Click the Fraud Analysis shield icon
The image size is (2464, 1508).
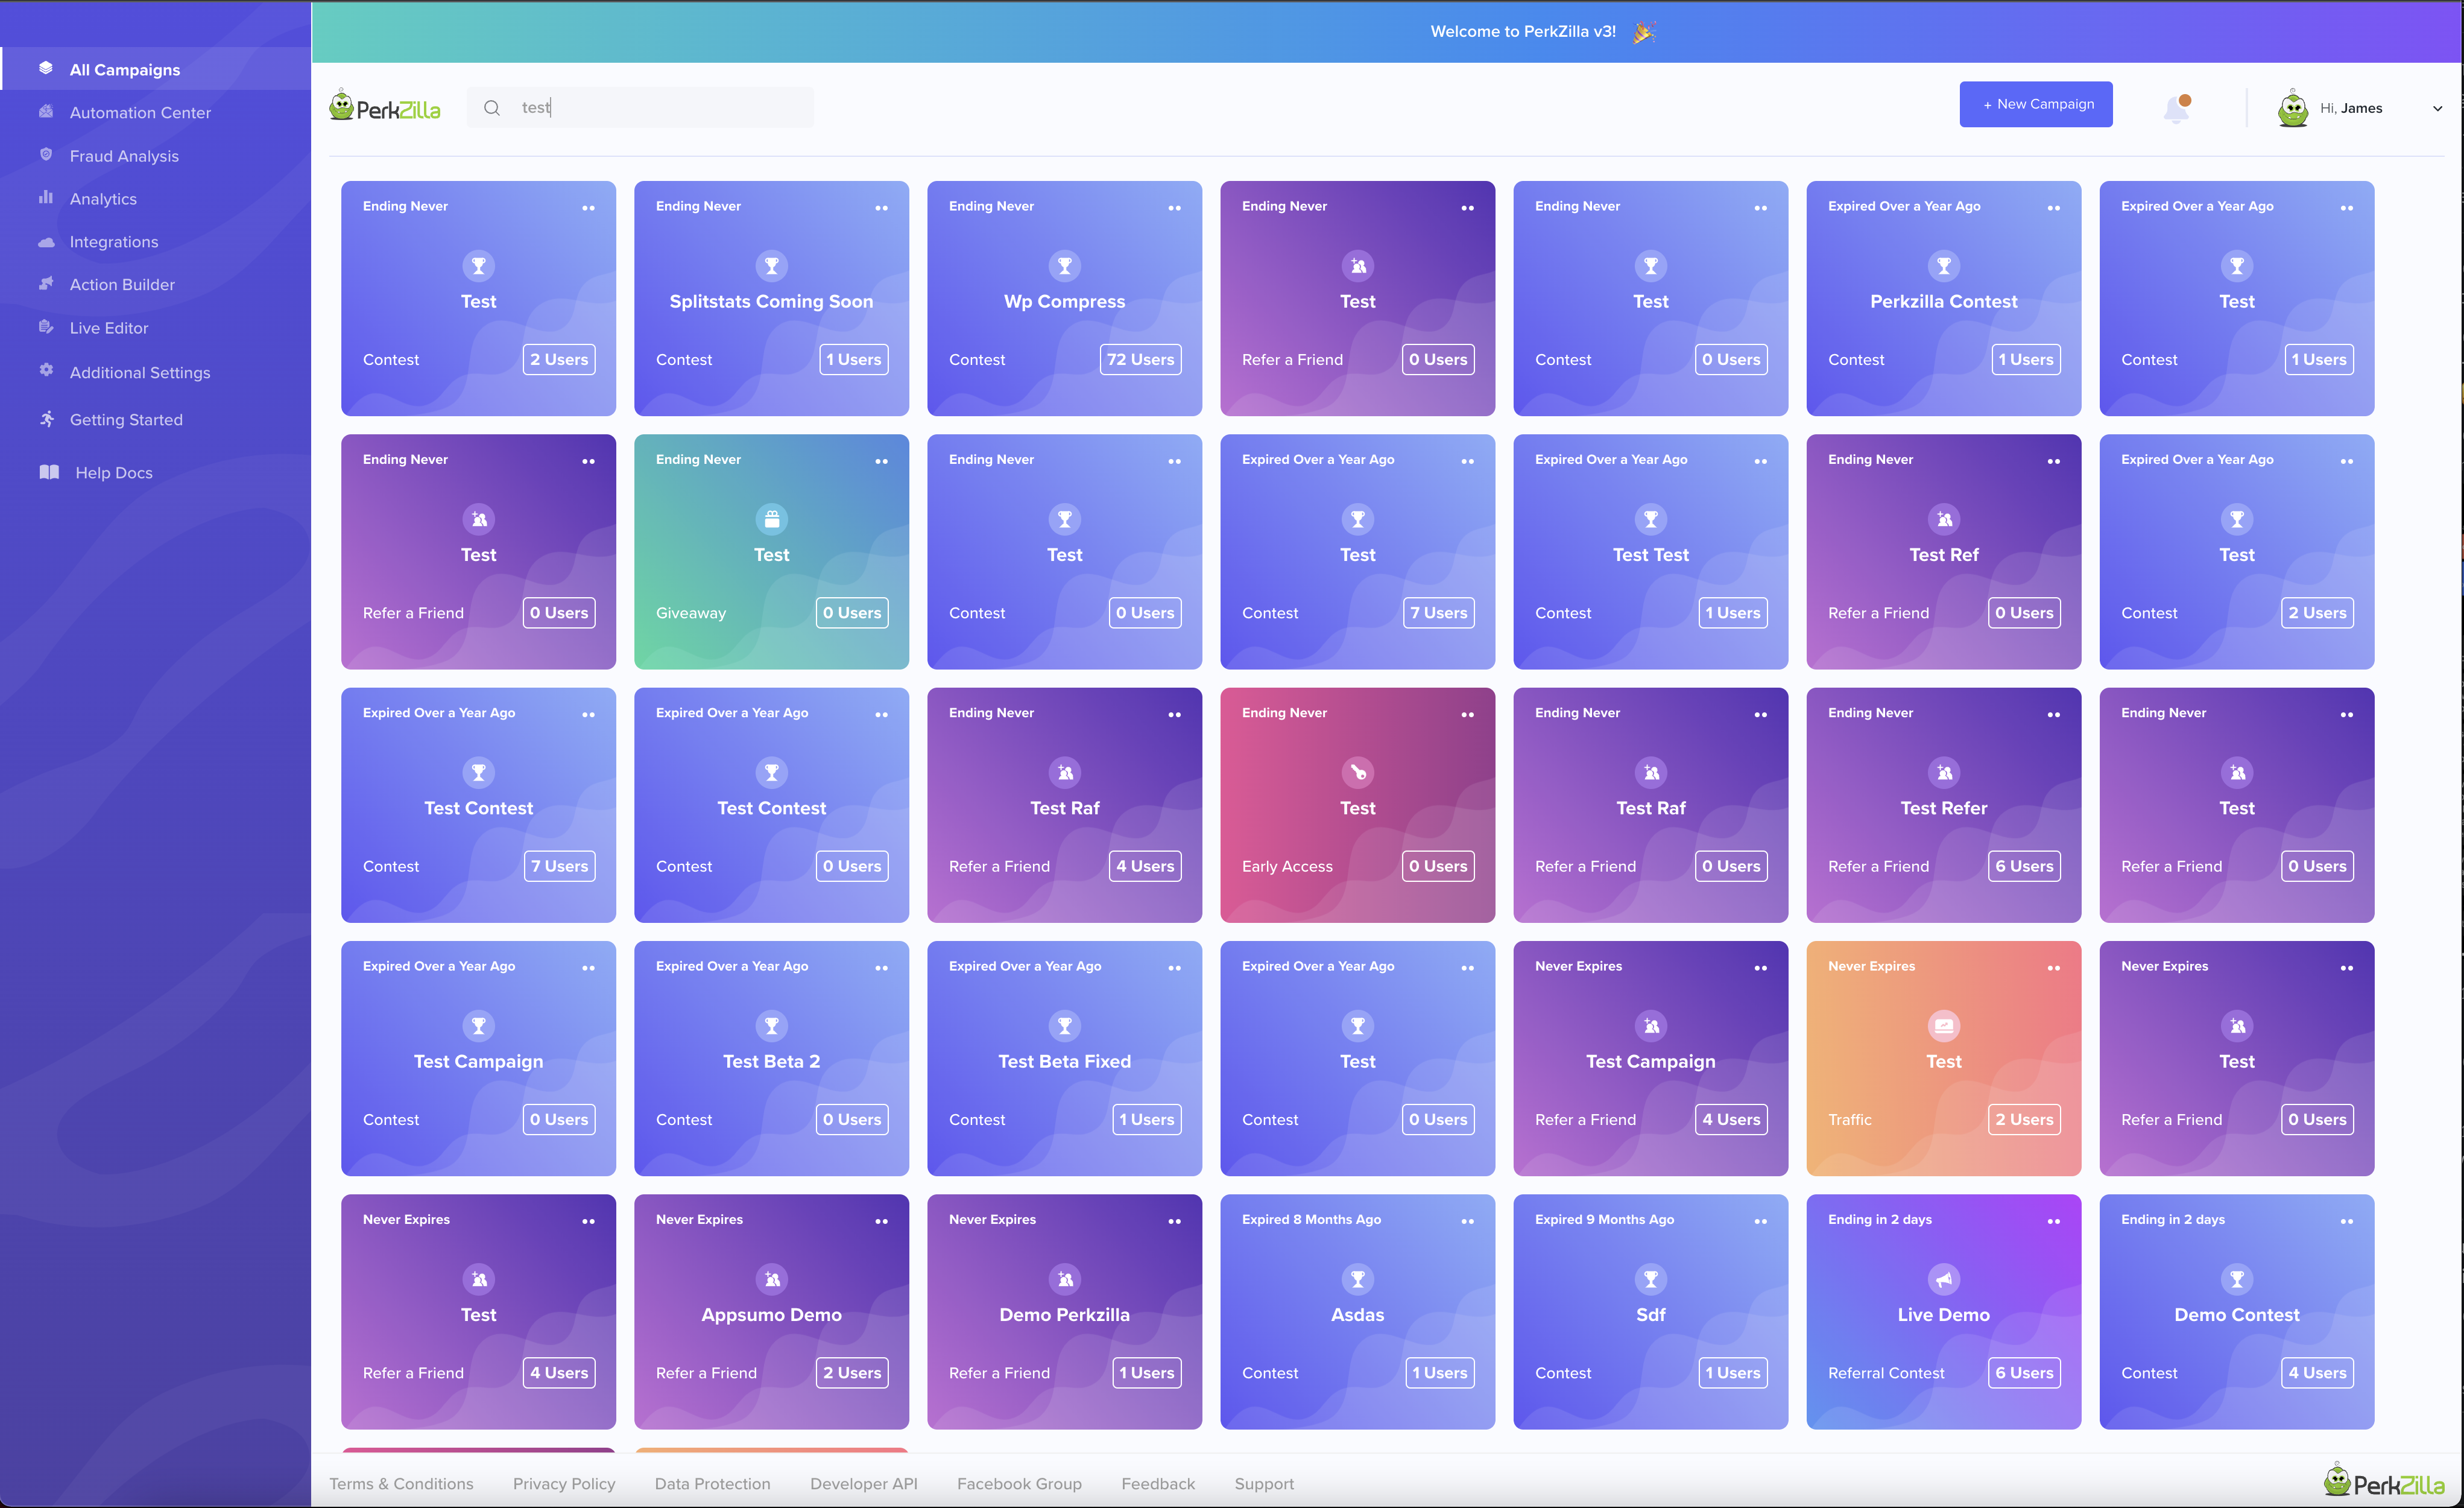[x=46, y=155]
